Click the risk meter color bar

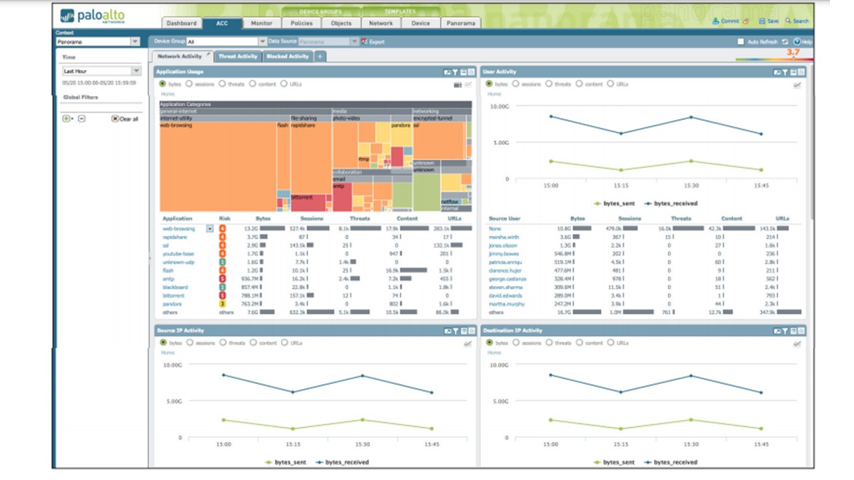click(x=775, y=59)
